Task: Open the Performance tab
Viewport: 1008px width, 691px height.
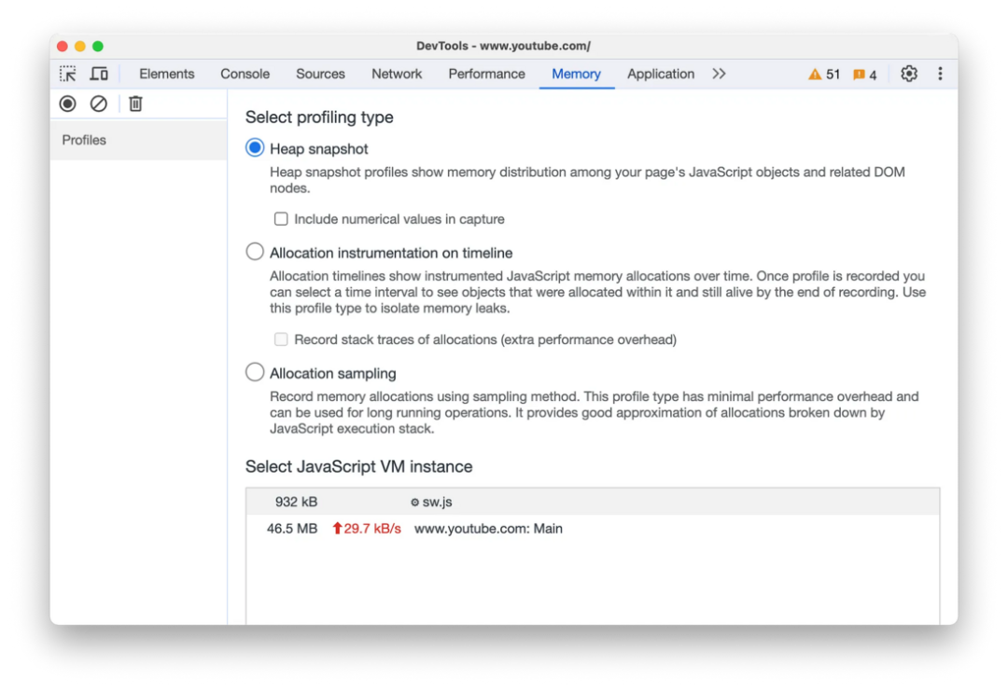Action: point(486,74)
